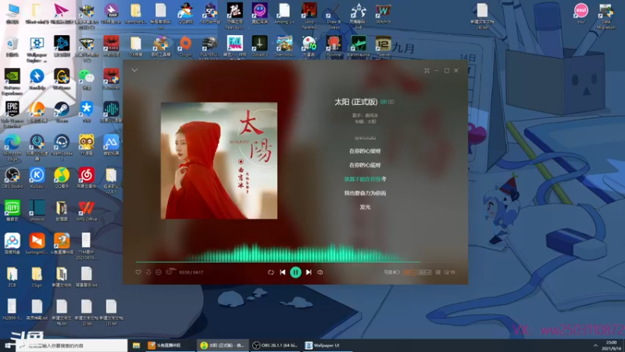
Task: Enter fullscreen mode in the music player
Action: [x=427, y=70]
